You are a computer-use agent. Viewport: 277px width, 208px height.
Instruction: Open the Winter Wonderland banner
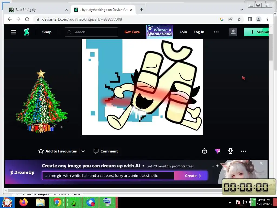pyautogui.click(x=160, y=32)
